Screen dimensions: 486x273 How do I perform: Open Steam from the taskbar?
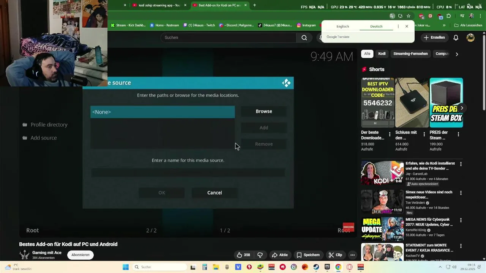(316, 267)
